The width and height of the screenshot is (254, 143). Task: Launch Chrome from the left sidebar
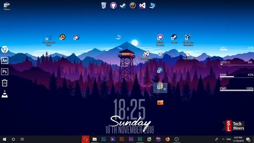pos(4,49)
